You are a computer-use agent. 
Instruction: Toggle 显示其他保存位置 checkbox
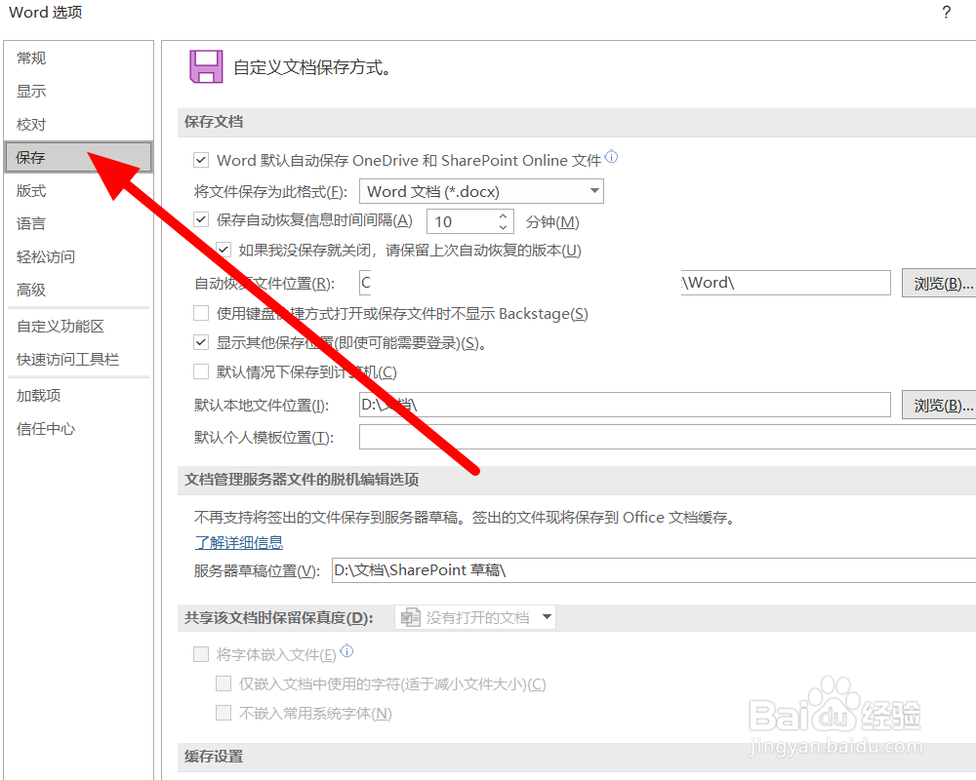(200, 342)
